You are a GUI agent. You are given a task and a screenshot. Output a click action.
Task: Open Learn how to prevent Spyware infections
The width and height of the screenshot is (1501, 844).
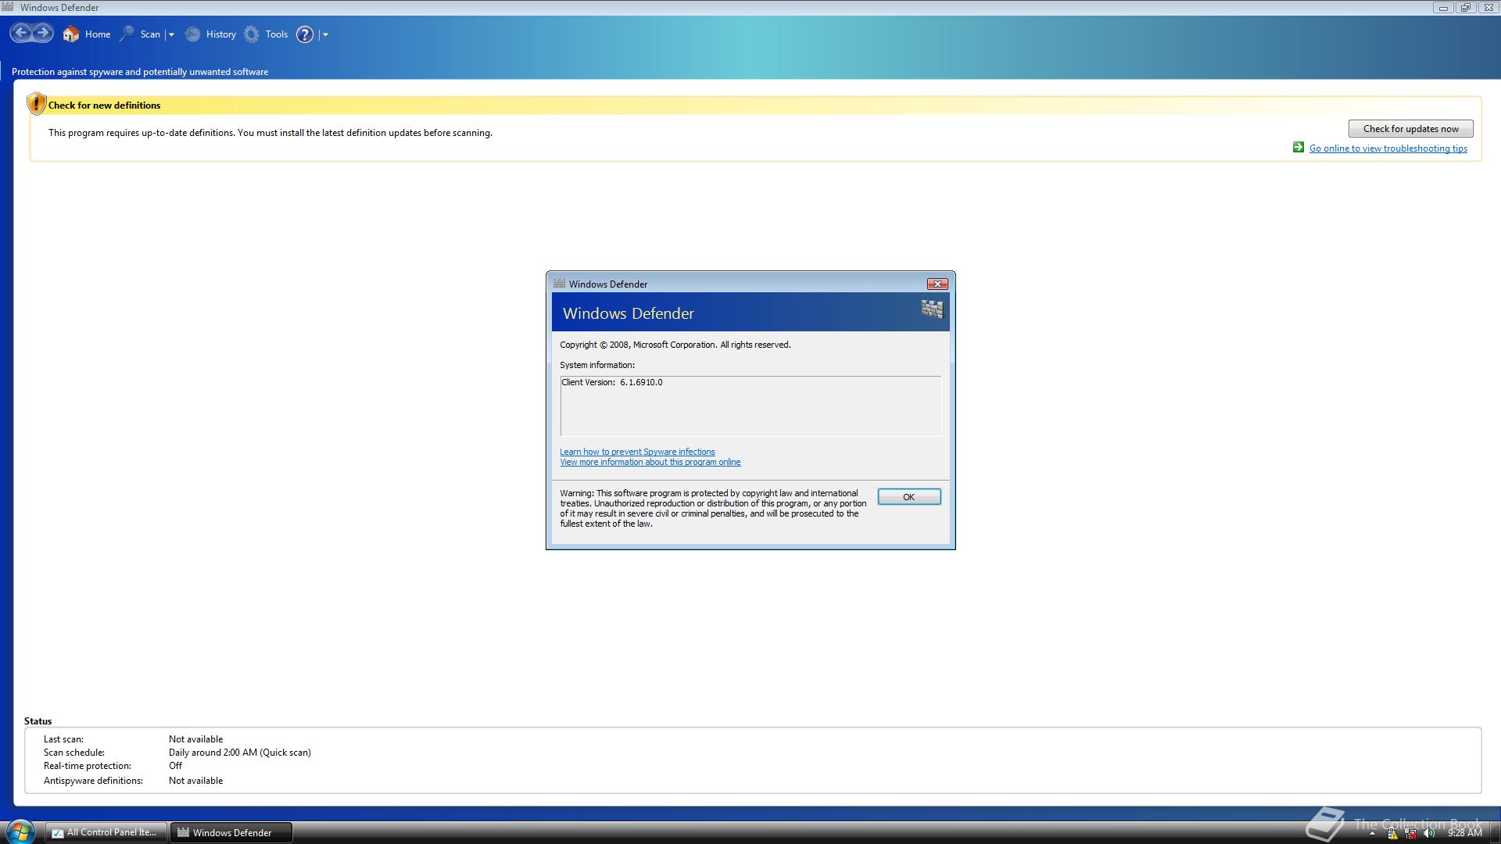(637, 452)
